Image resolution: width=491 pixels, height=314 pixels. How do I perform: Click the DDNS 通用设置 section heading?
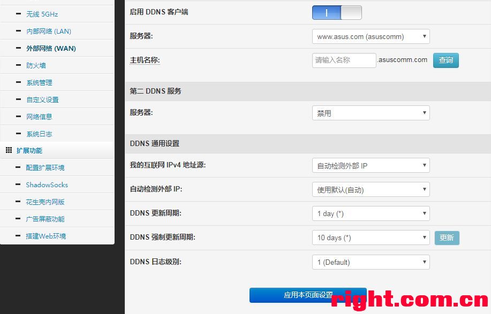[155, 143]
